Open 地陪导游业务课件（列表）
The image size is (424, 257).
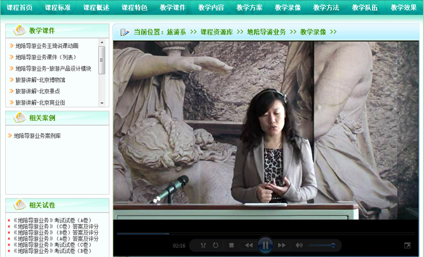[46, 57]
